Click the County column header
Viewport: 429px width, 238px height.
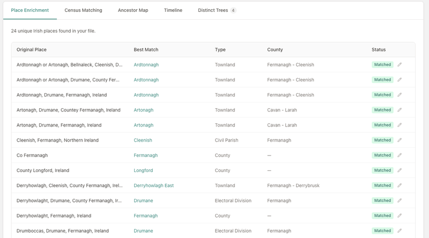click(275, 49)
